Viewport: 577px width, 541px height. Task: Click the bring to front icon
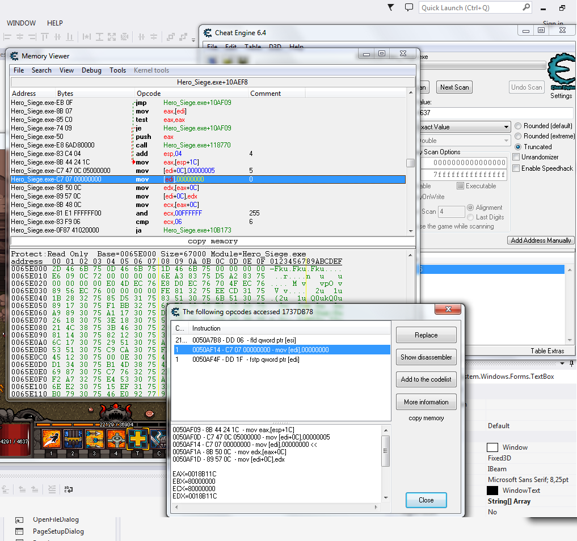[170, 37]
